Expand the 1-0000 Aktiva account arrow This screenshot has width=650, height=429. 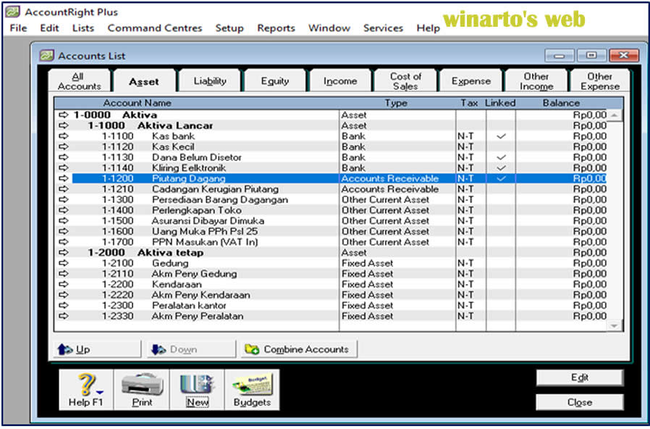(x=62, y=114)
